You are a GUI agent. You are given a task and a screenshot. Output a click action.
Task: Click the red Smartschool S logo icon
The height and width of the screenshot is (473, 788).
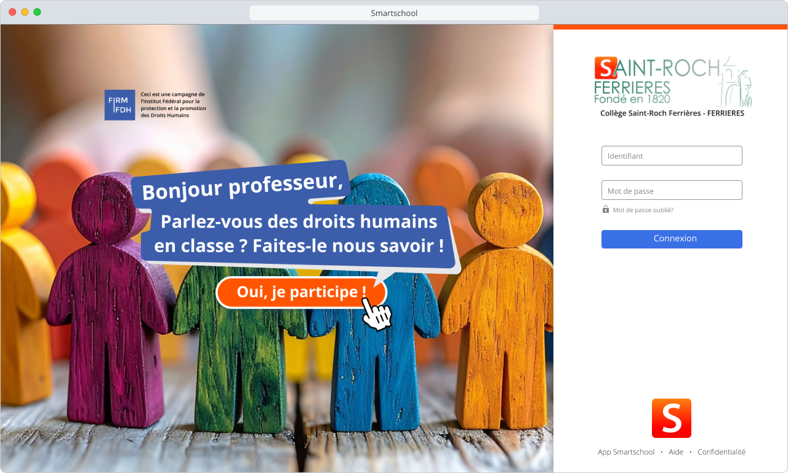pyautogui.click(x=672, y=418)
